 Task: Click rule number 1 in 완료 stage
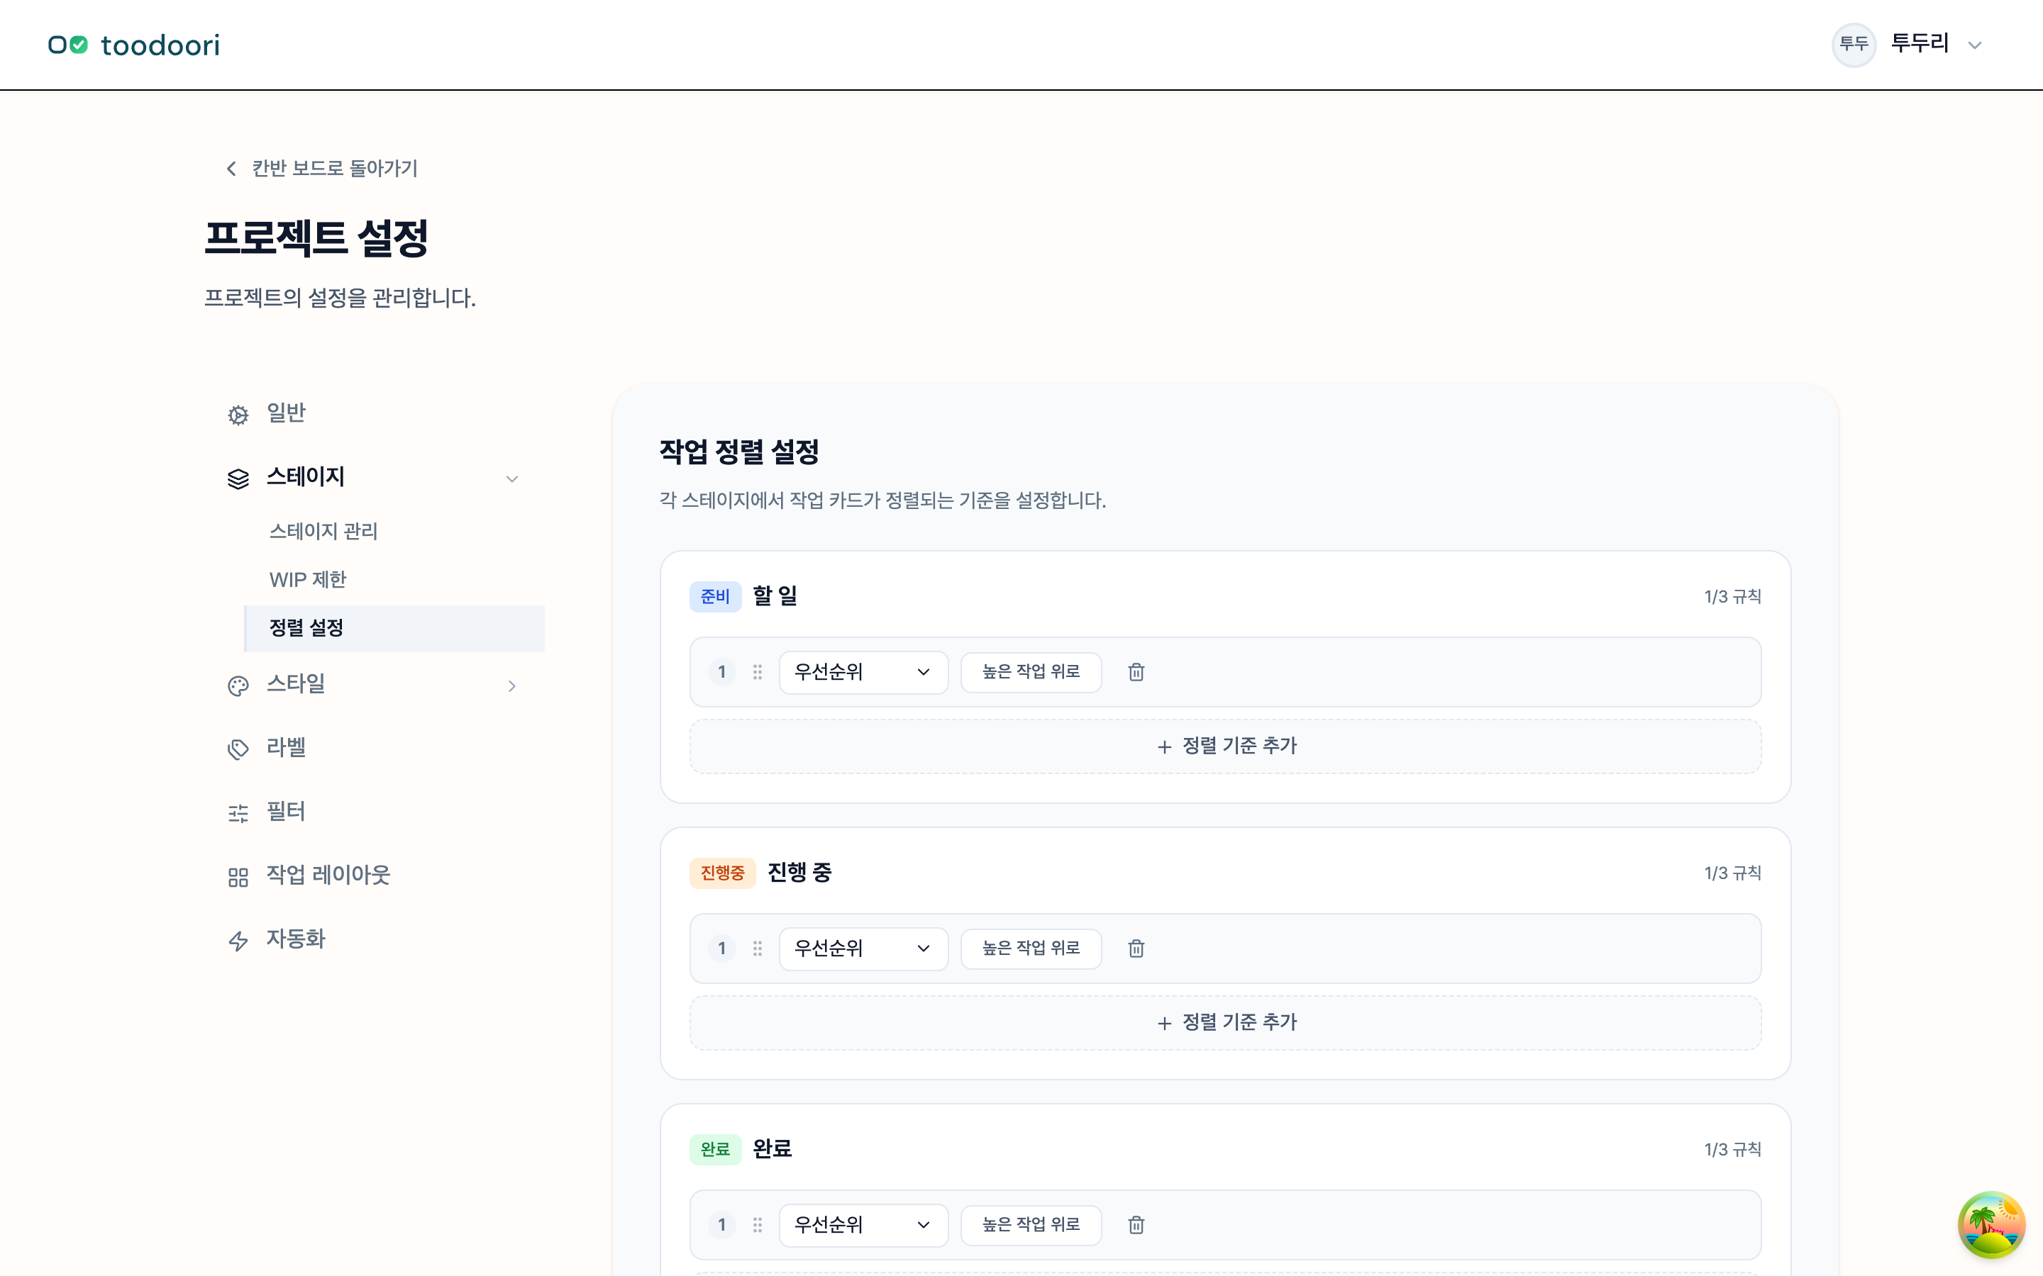click(722, 1226)
